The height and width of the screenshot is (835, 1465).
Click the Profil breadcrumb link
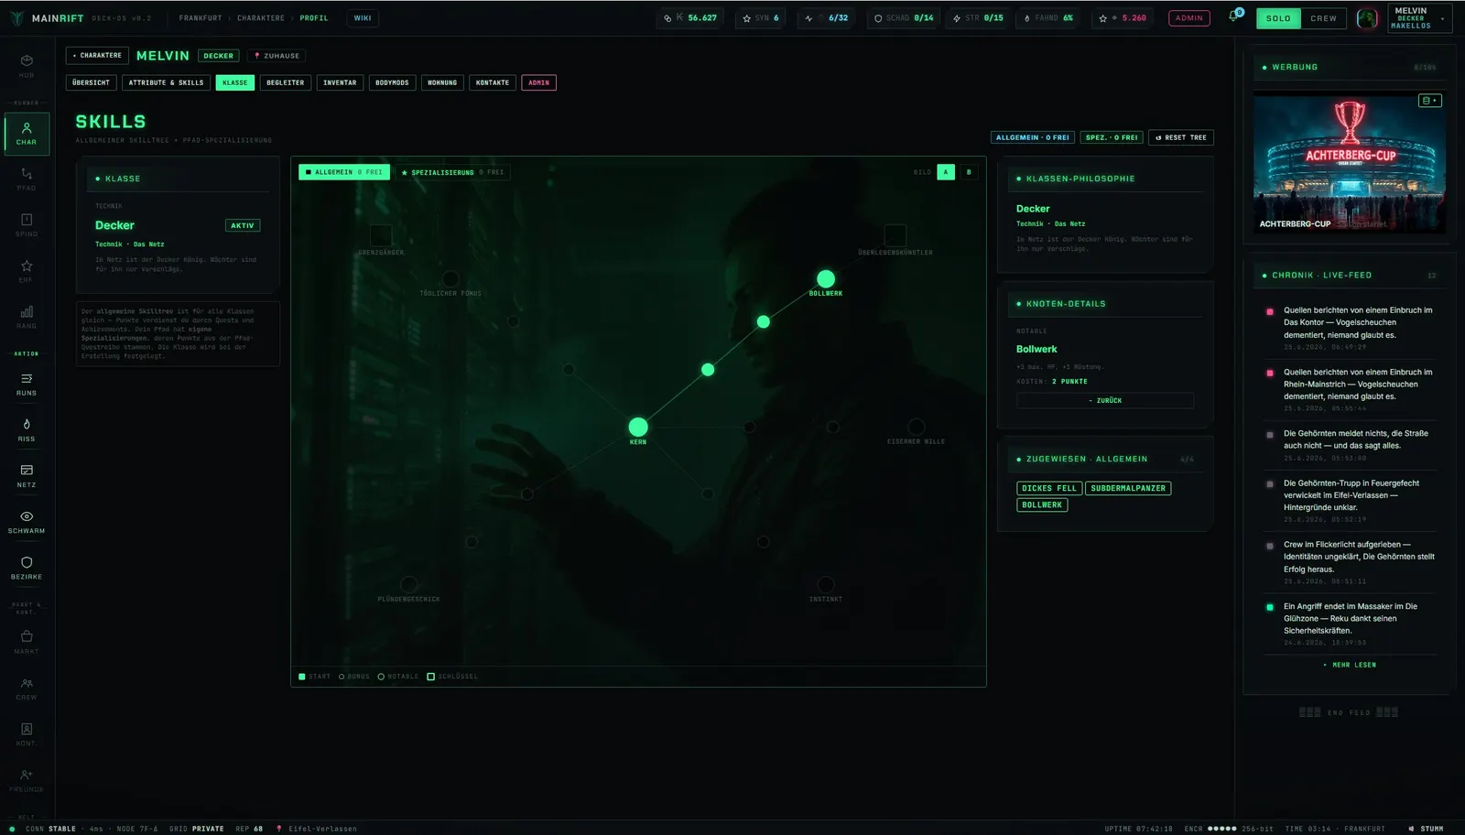tap(314, 18)
